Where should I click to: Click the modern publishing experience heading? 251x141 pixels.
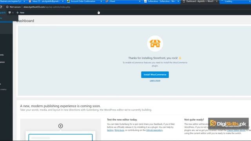coord(60,106)
